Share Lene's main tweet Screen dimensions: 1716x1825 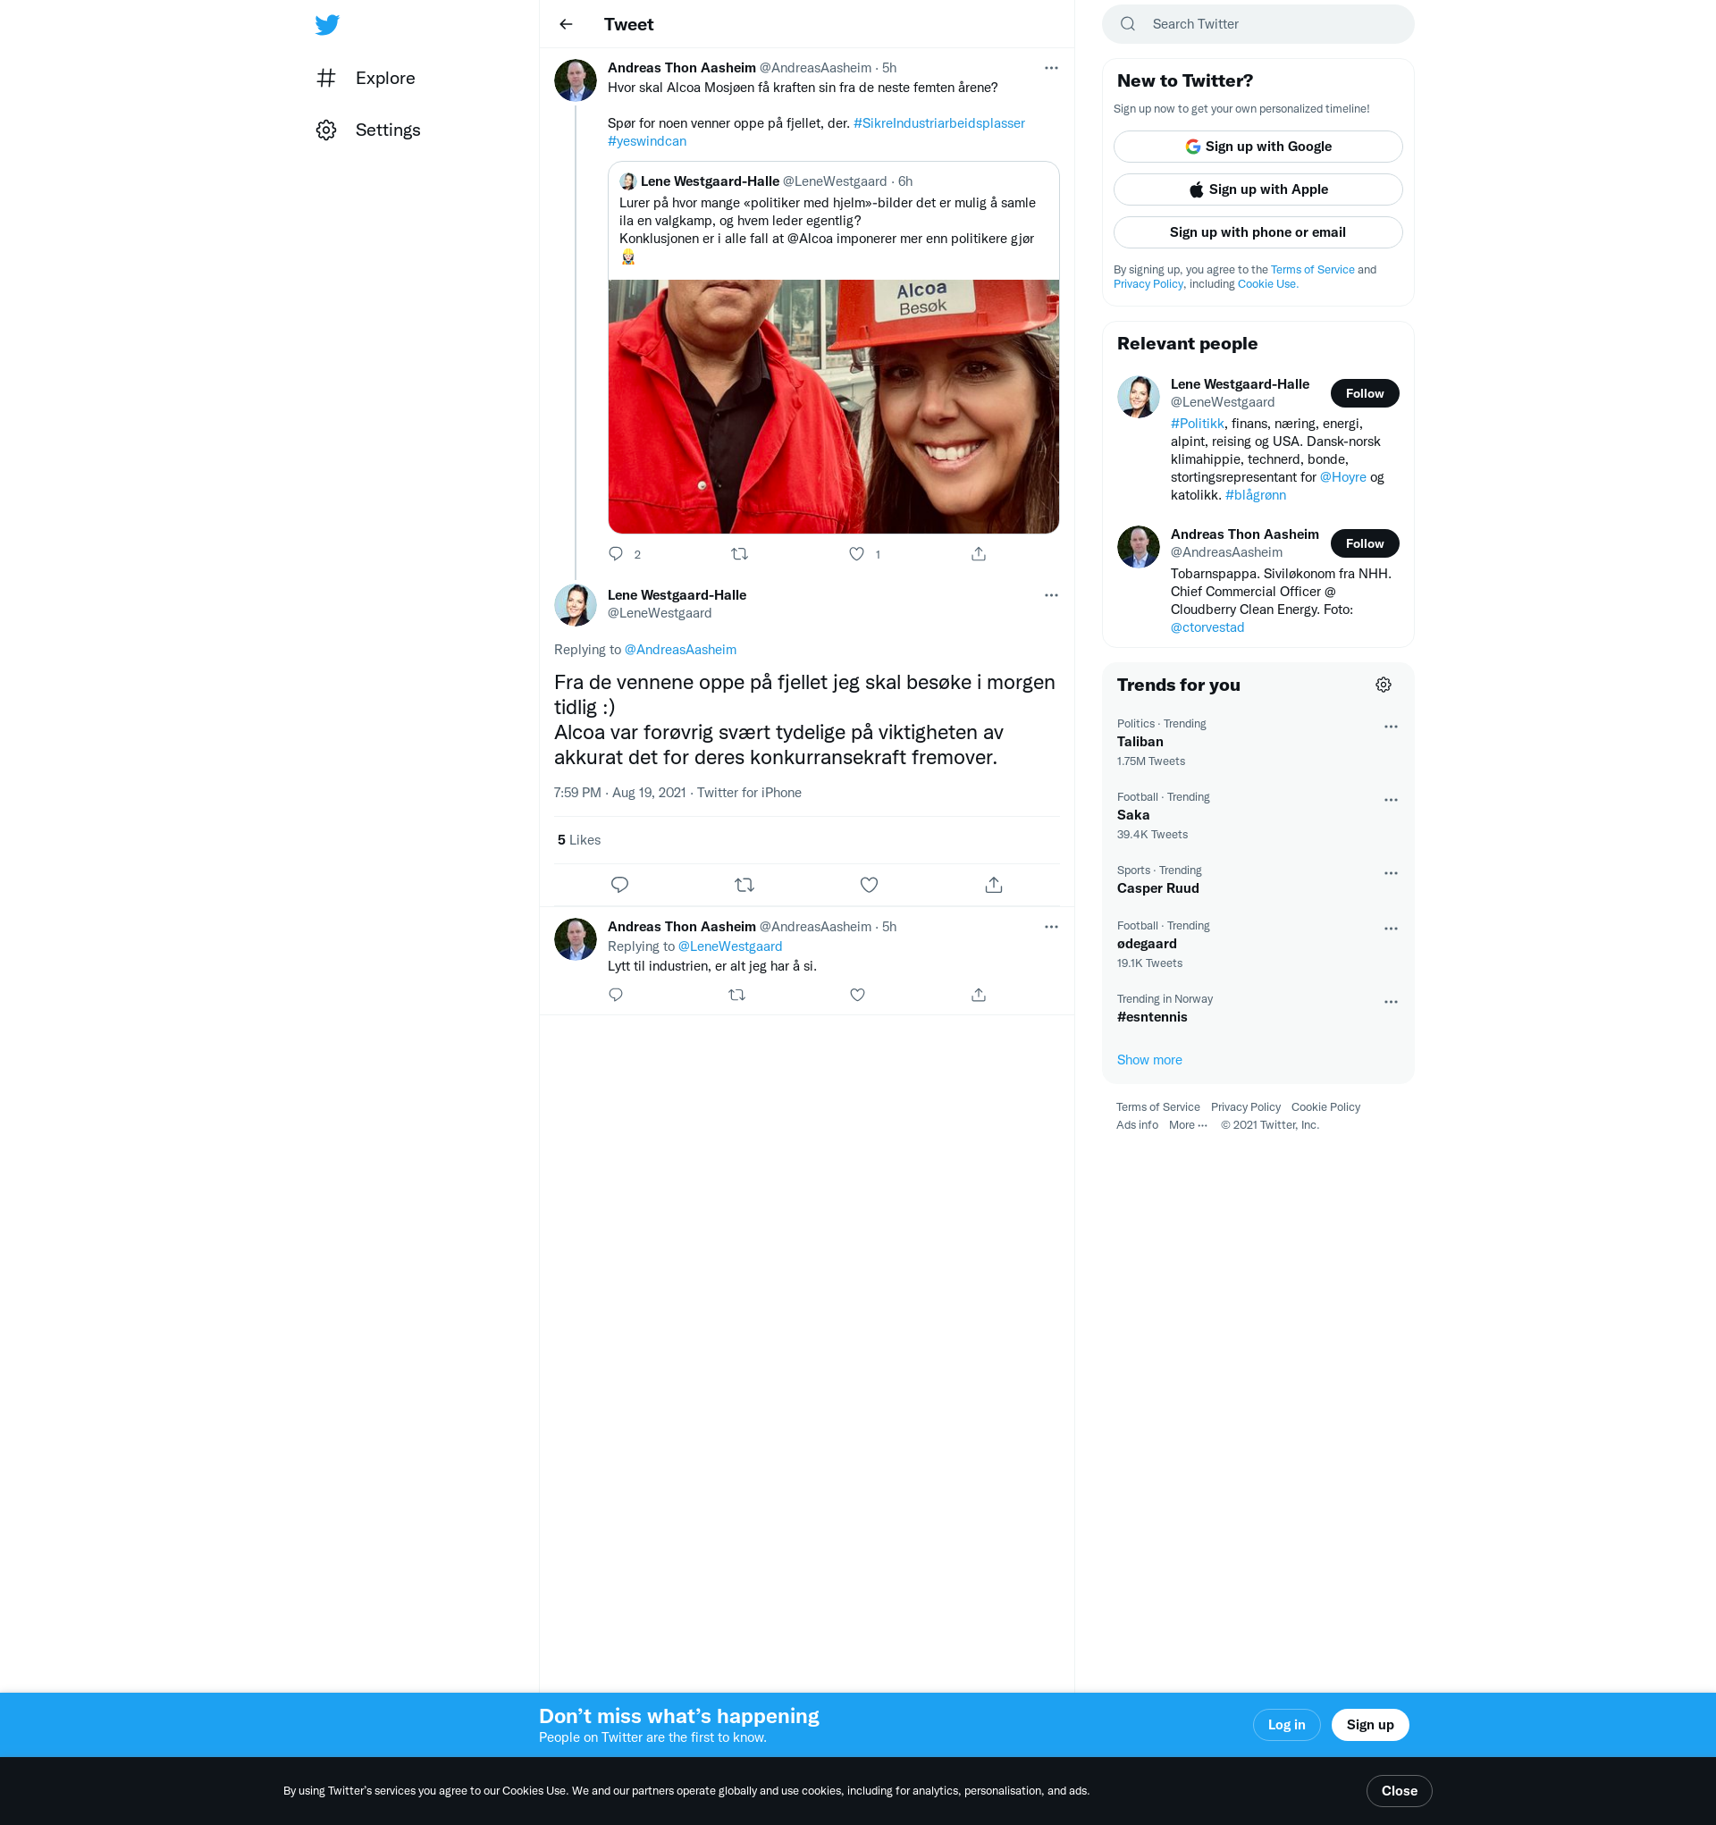994,885
